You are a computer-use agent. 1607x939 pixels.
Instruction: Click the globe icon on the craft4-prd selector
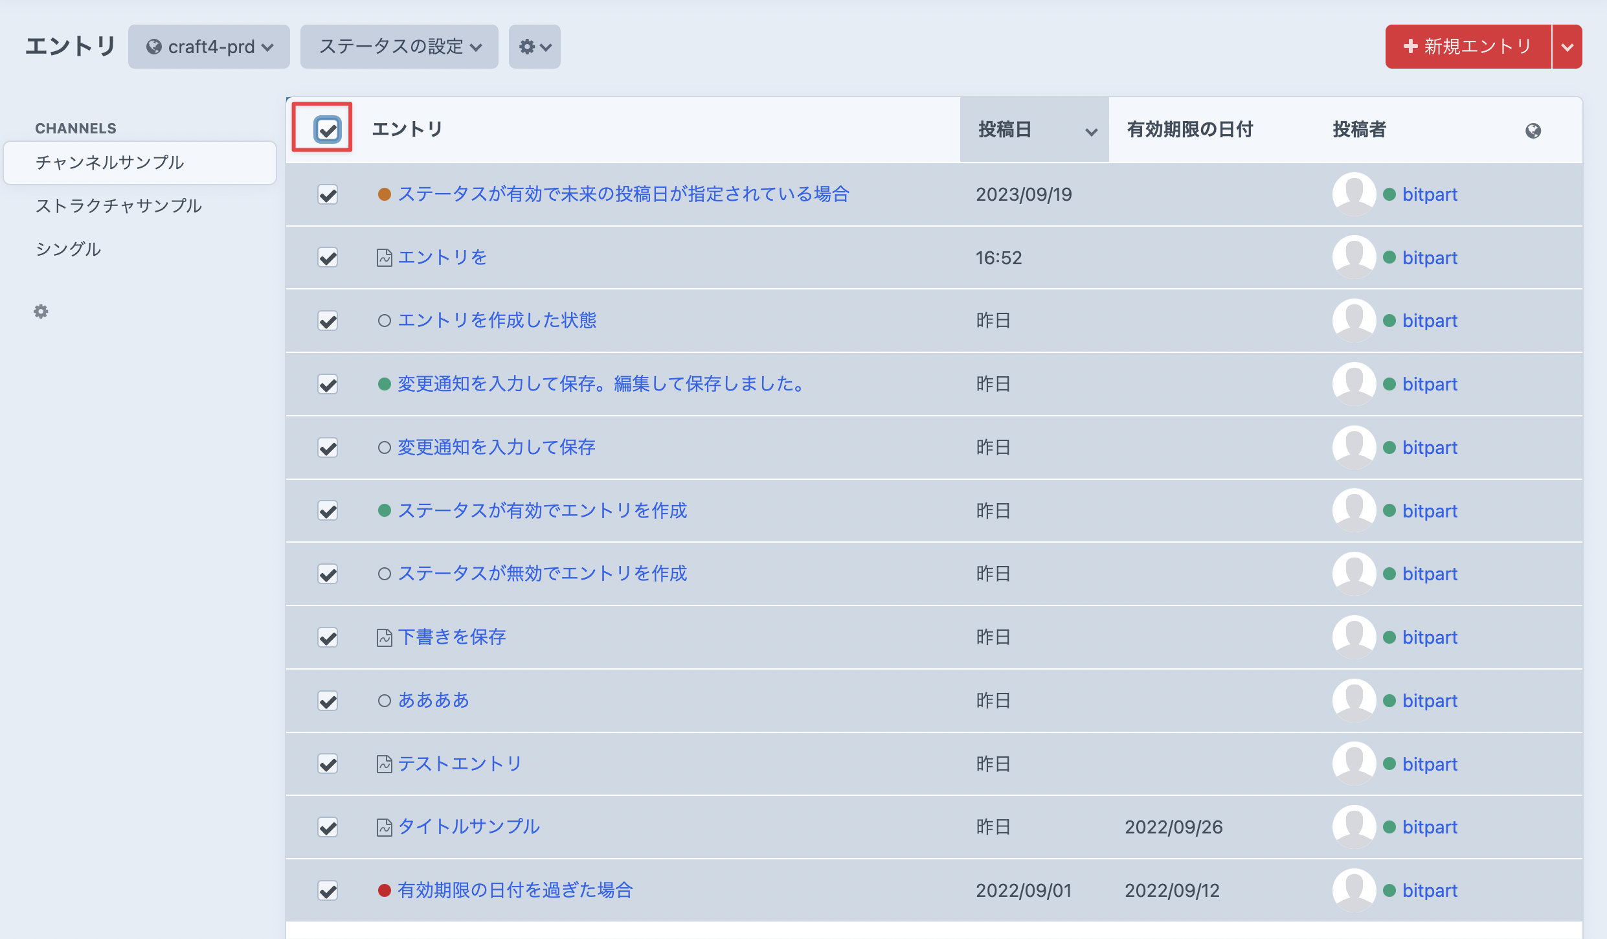tap(155, 46)
